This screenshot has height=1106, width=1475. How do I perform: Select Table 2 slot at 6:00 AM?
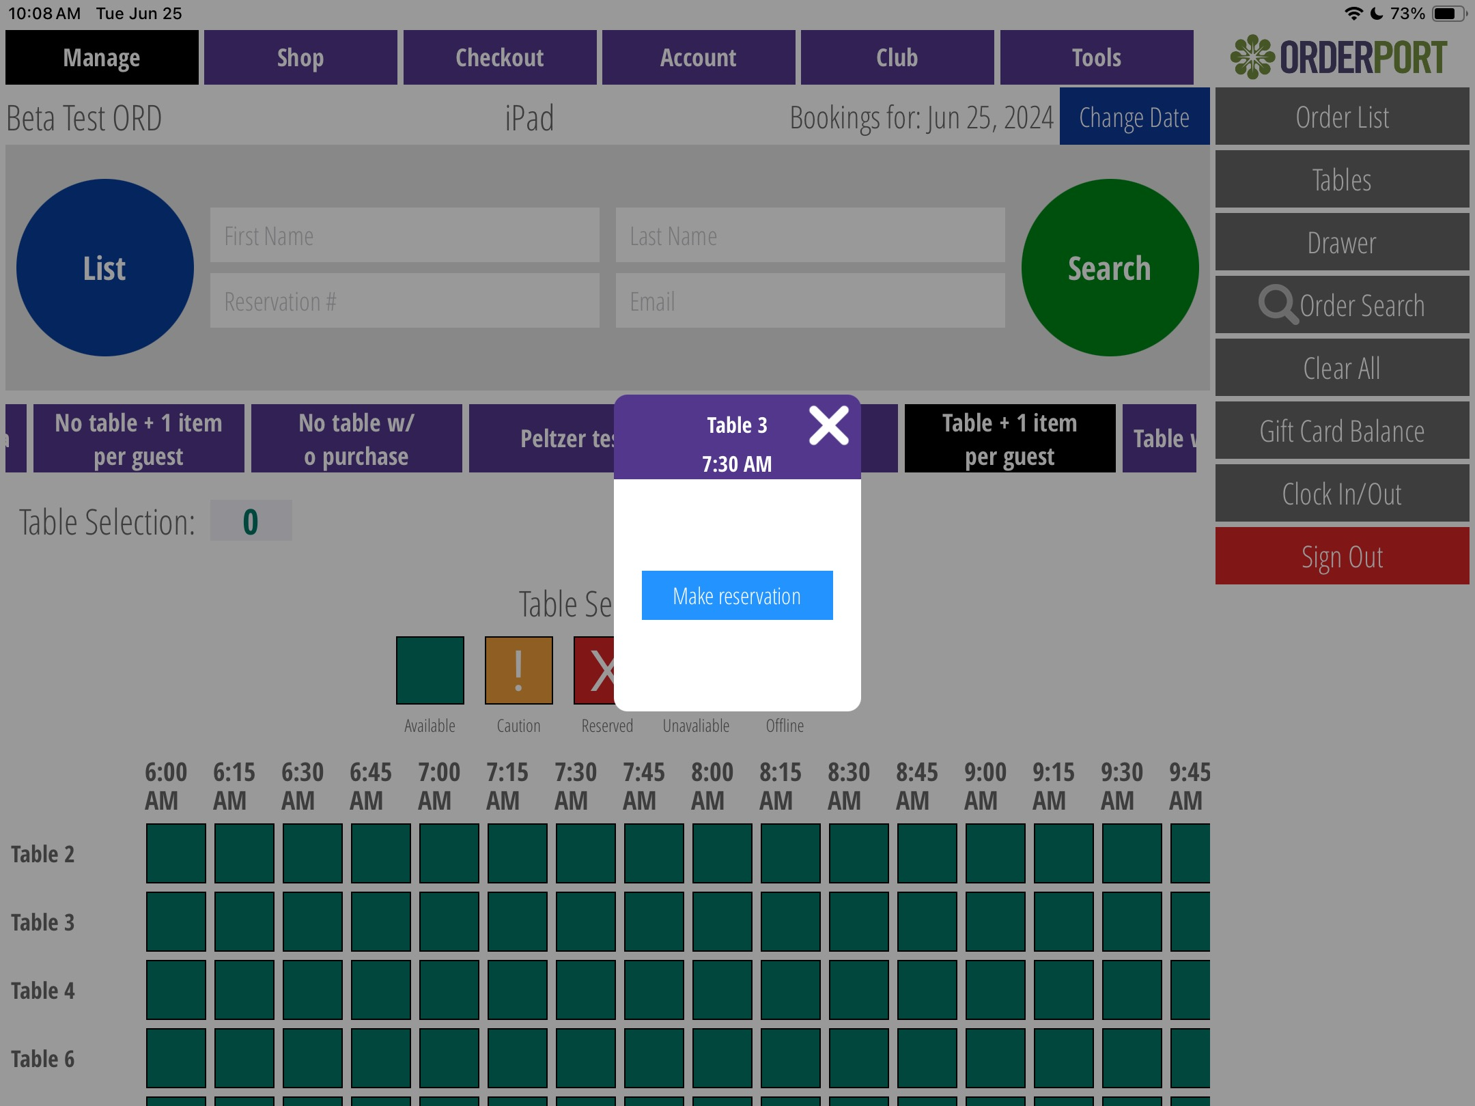(x=175, y=853)
